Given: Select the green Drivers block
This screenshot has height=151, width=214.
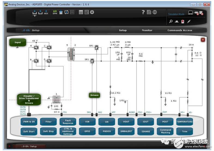Looking at the screenshot, I should (x=94, y=95).
